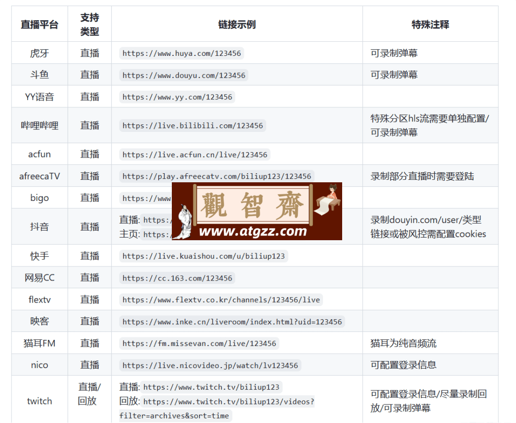Click the douyu.com example URL
The width and height of the screenshot is (516, 423).
point(183,76)
